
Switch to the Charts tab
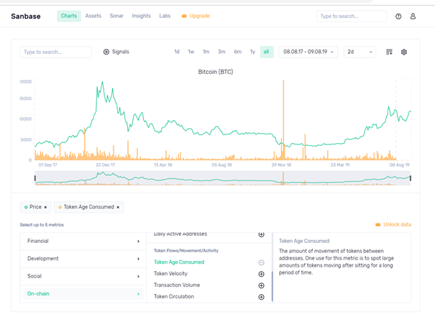69,16
